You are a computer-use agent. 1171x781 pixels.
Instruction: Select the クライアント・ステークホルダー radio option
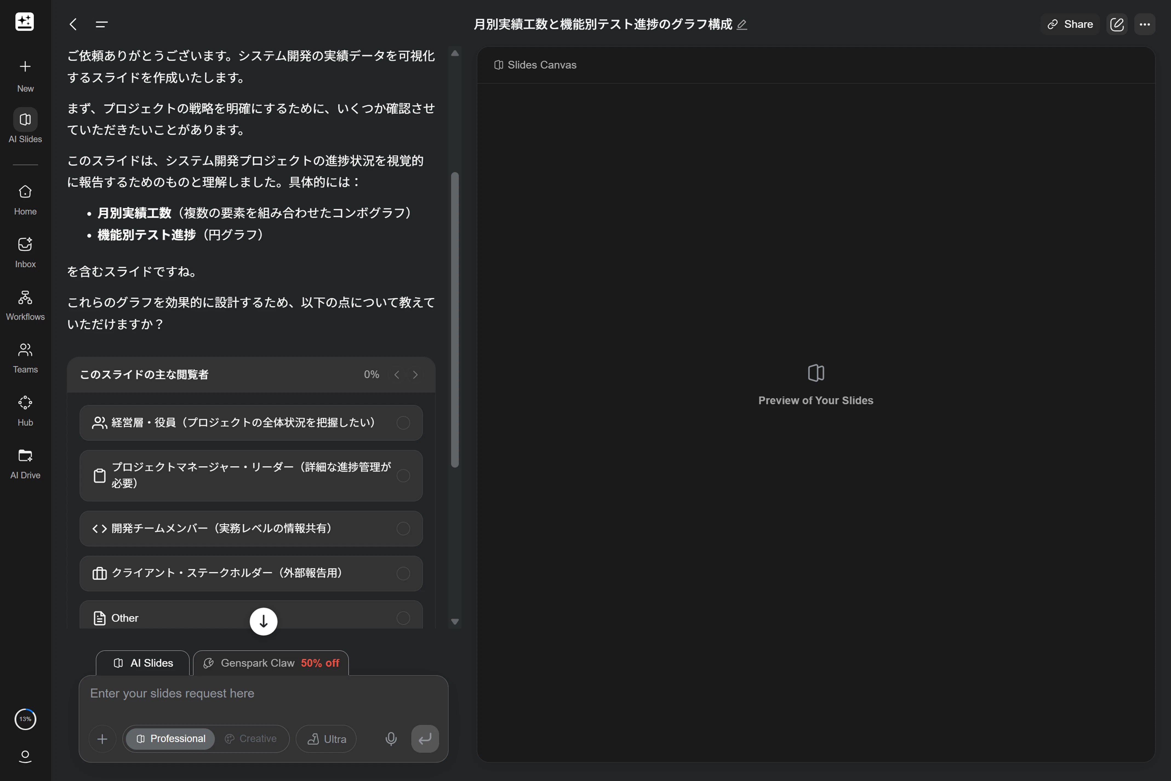point(403,573)
